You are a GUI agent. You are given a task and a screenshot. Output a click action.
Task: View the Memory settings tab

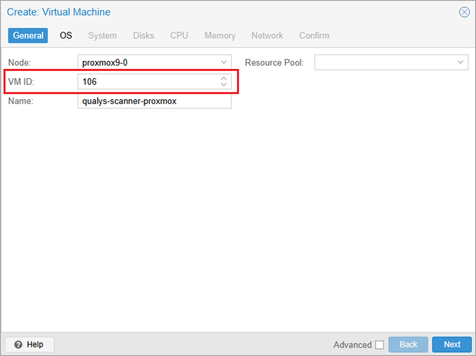click(x=220, y=36)
